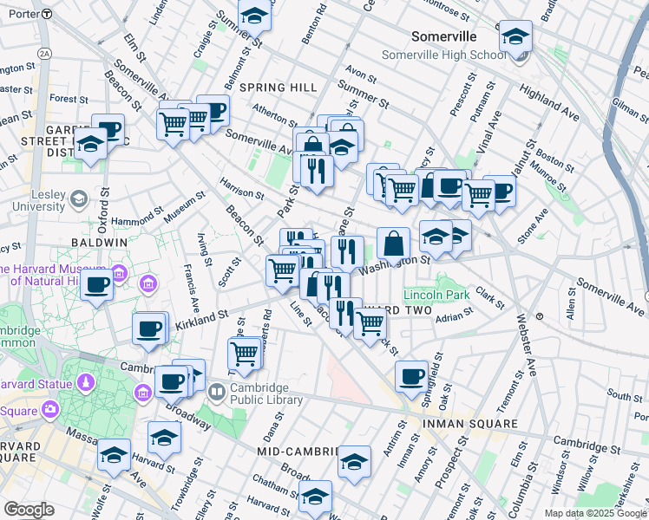
Task: Click the Lesley University place icon
Action: coord(78,200)
